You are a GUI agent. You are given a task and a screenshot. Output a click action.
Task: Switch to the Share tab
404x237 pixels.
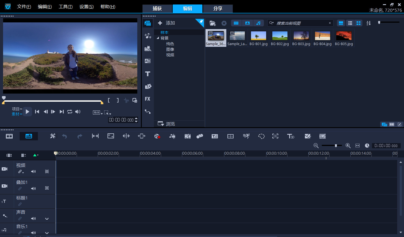pyautogui.click(x=218, y=9)
